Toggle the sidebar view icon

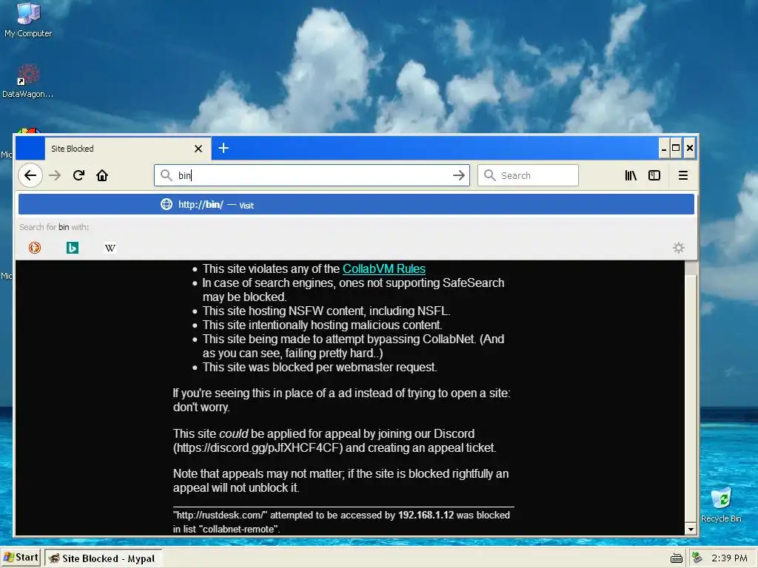tap(654, 175)
